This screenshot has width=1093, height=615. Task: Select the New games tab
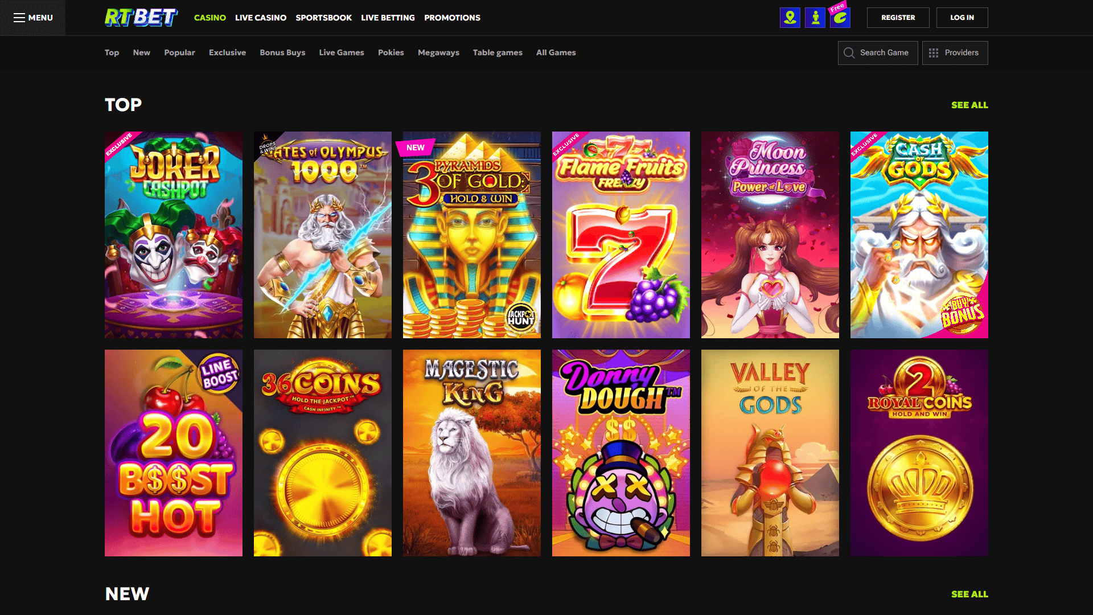click(142, 52)
